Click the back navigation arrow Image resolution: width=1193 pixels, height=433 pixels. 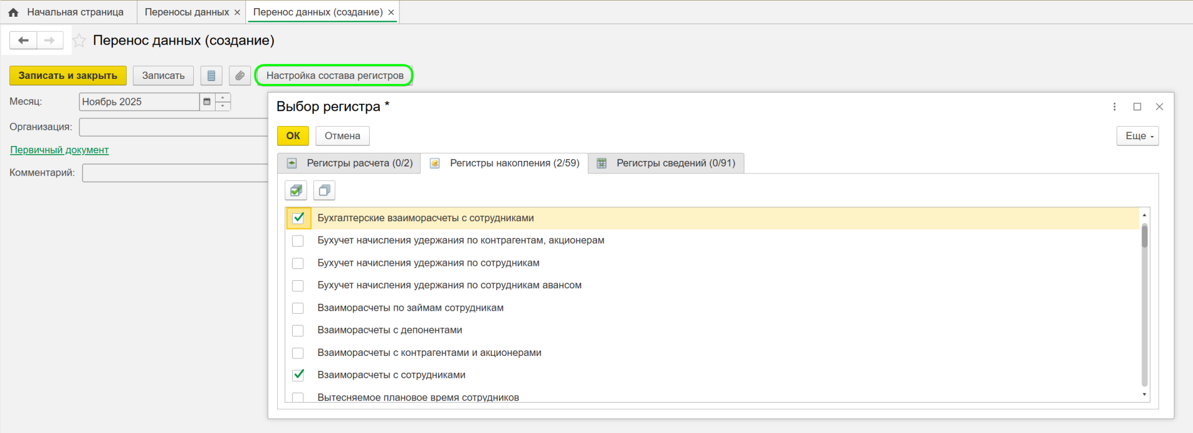pos(24,40)
